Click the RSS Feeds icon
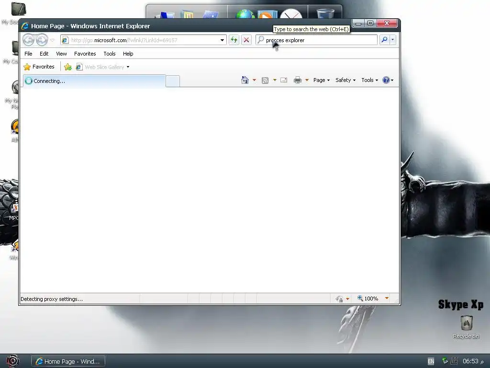 point(265,80)
